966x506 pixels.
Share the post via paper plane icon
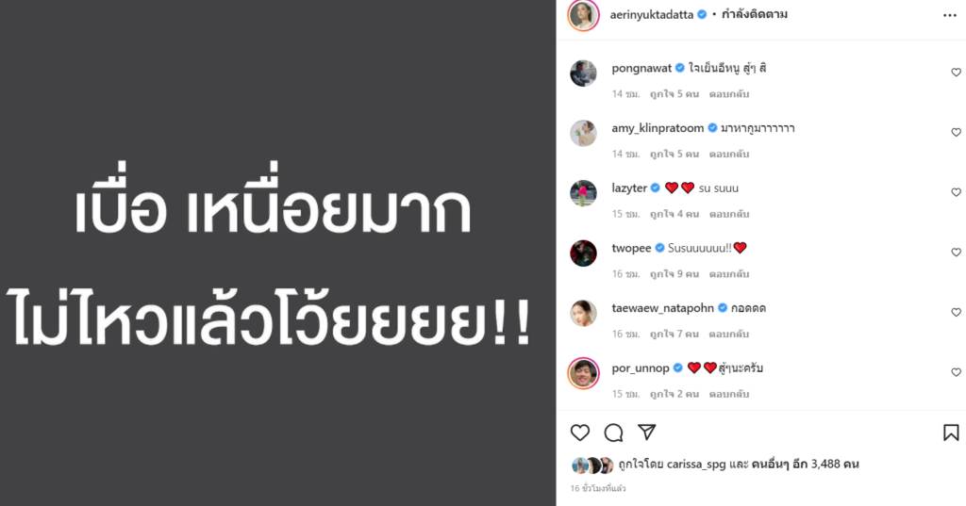(646, 433)
